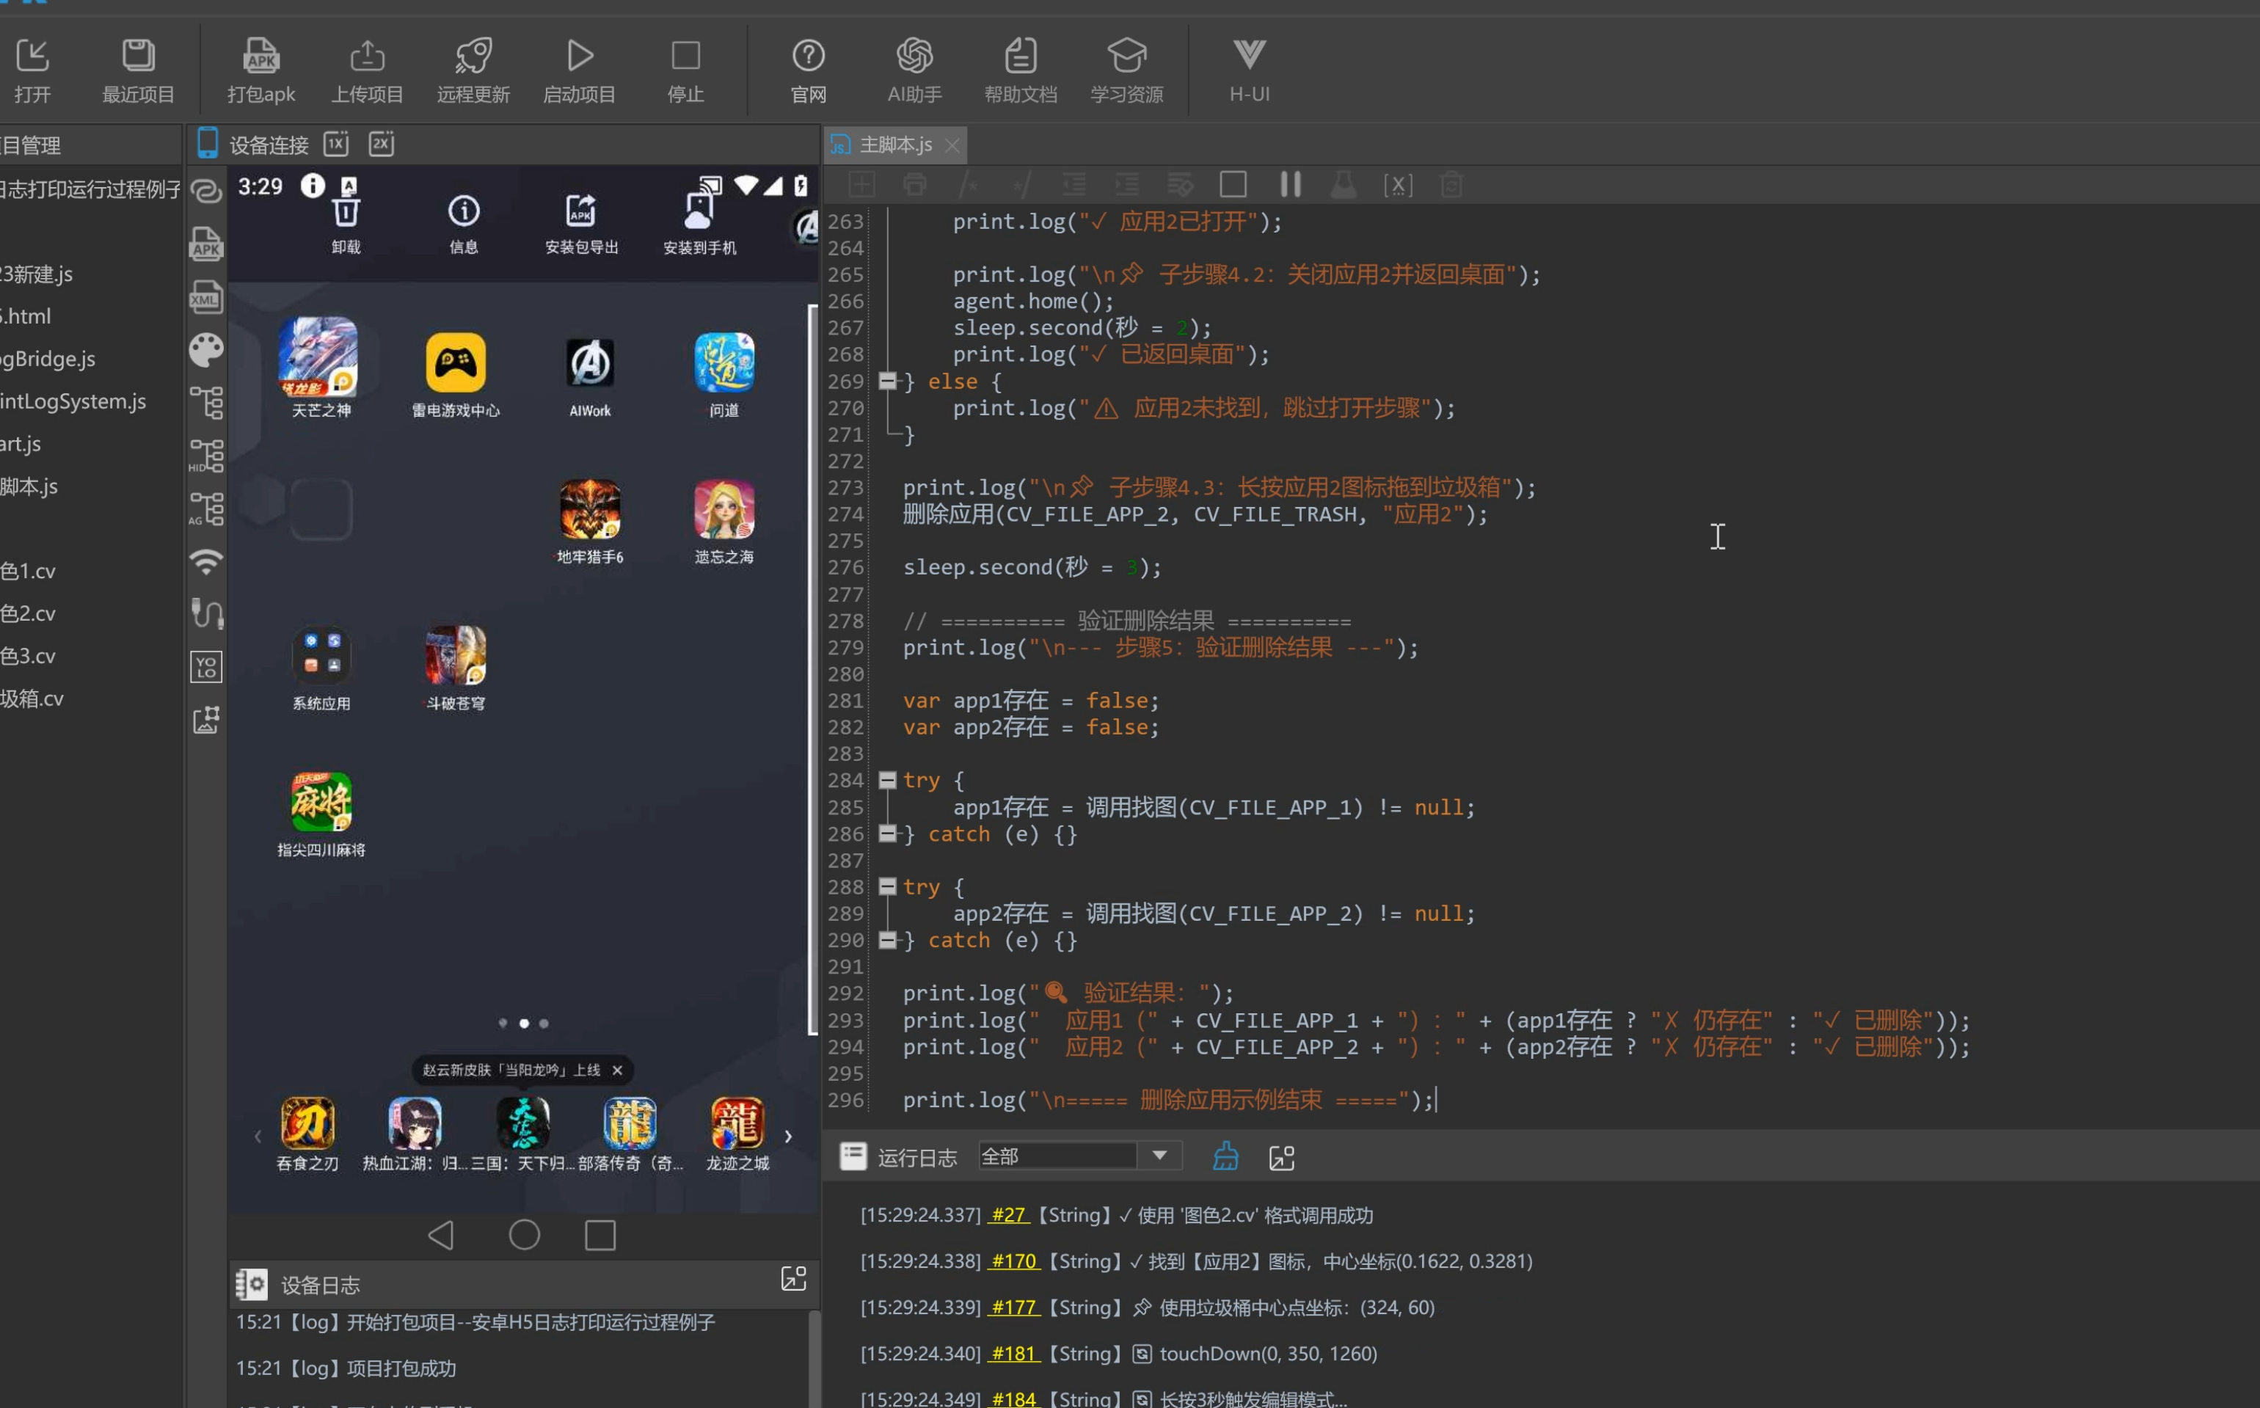Toggle 2x device screen scale
Screen dimensions: 2260x1408
[382, 145]
